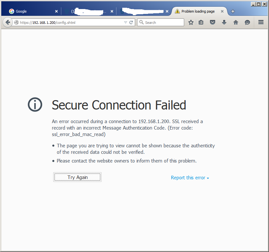Save to Pocket using the Pocket icon
Image resolution: width=269 pixels, height=252 pixels.
[213, 22]
